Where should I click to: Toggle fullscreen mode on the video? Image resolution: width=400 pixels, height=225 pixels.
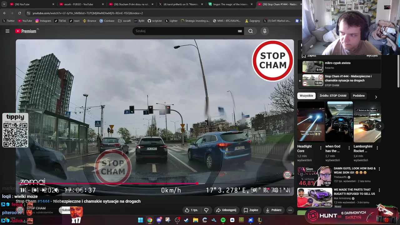pyautogui.click(x=285, y=190)
